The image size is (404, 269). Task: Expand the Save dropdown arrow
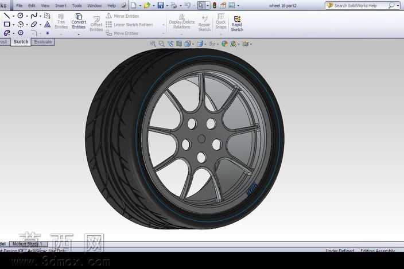click(x=167, y=6)
